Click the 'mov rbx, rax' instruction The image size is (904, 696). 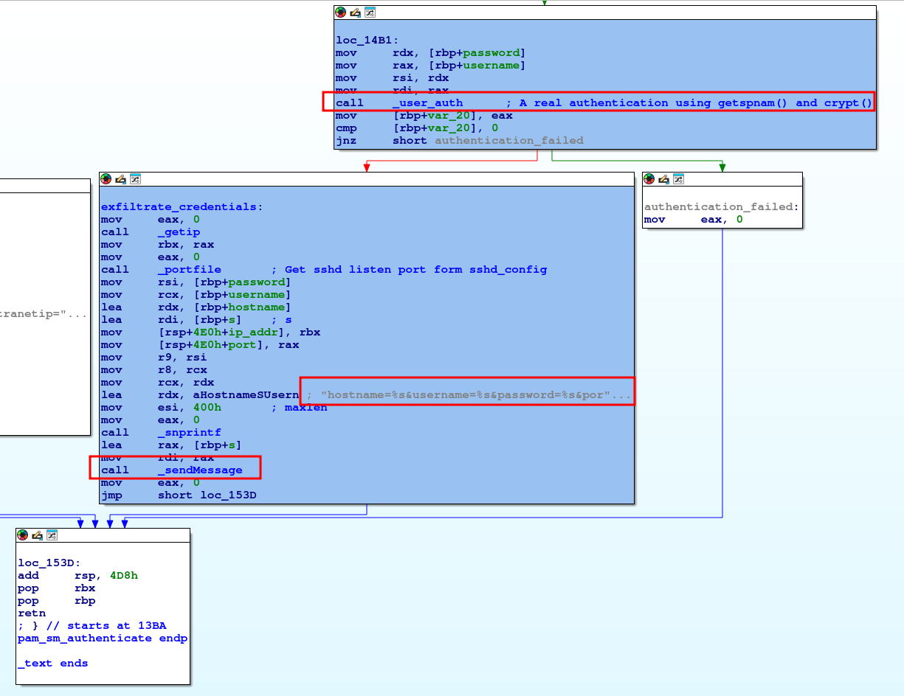point(157,245)
